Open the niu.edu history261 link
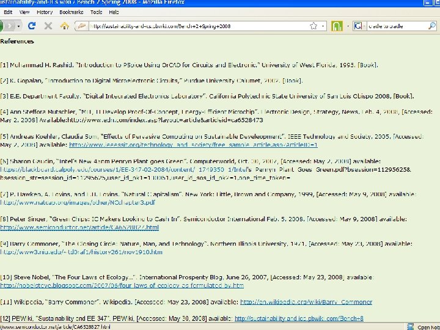 click(81, 252)
